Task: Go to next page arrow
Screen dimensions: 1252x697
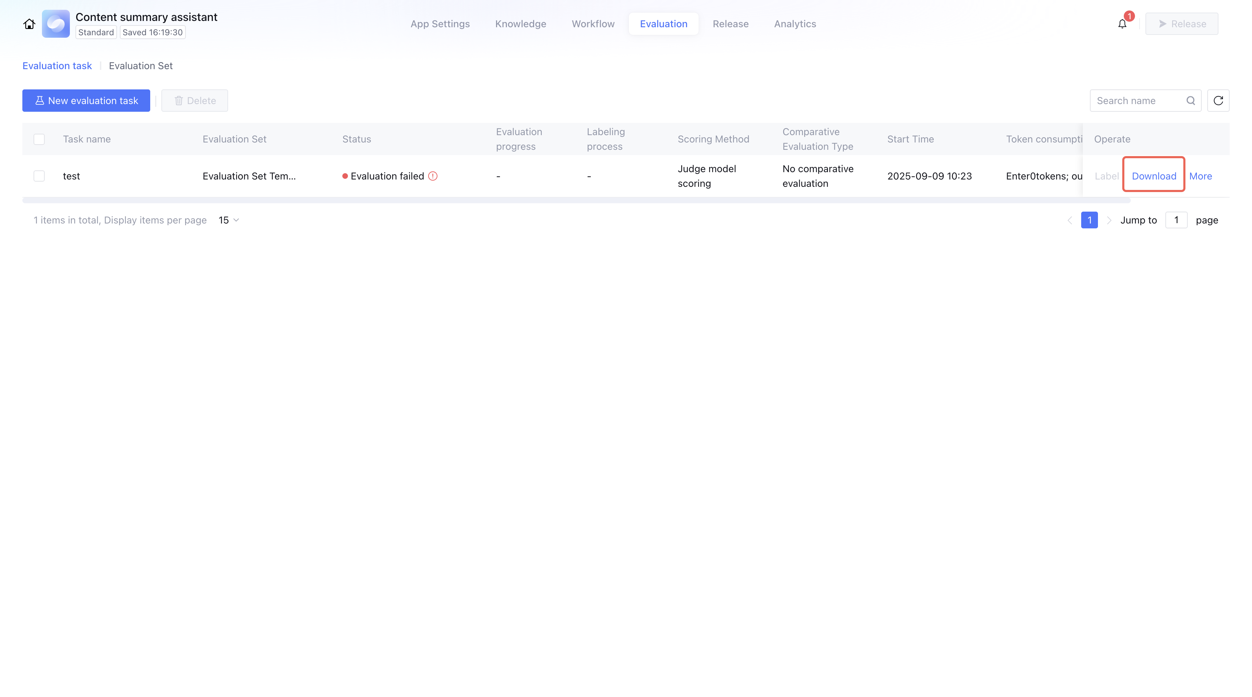Action: coord(1109,220)
